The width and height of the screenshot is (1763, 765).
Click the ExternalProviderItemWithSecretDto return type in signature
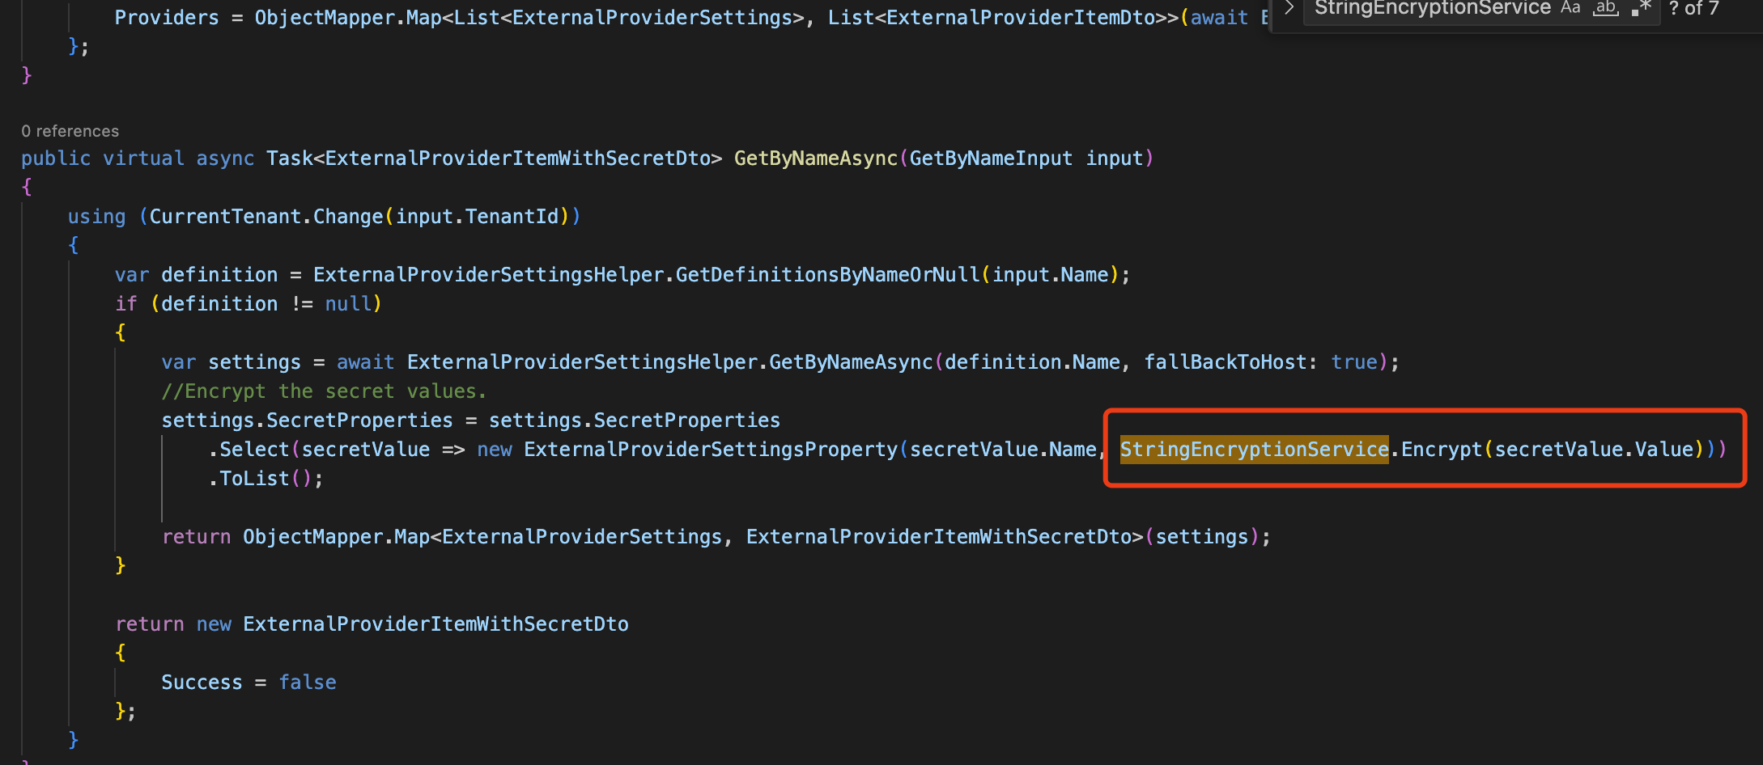tap(517, 158)
